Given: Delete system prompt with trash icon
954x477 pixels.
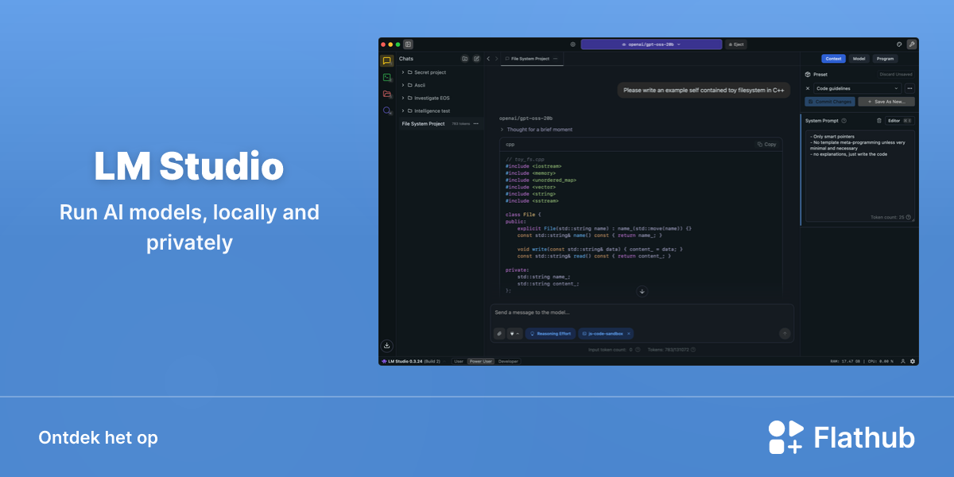Looking at the screenshot, I should tap(879, 121).
